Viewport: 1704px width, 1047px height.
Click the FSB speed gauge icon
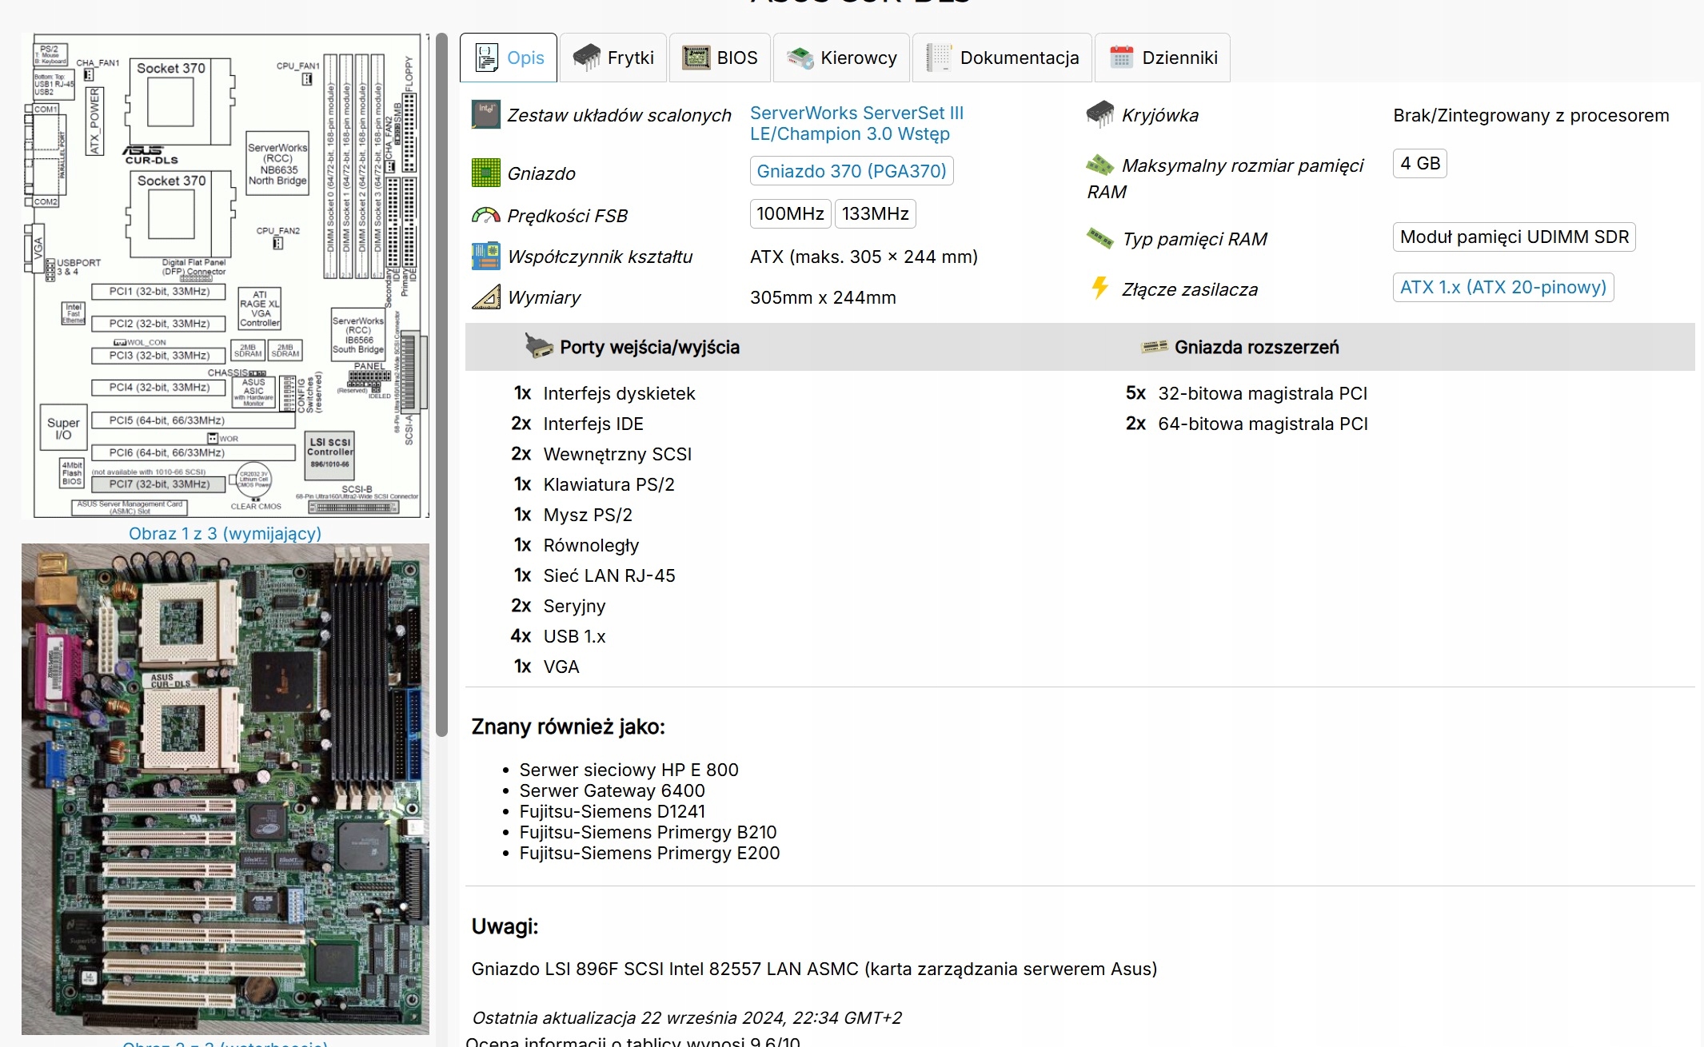485,215
